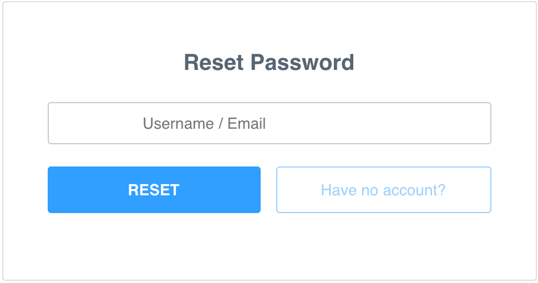The height and width of the screenshot is (283, 538).
Task: Open the "Have no account?" link
Action: coord(383,190)
